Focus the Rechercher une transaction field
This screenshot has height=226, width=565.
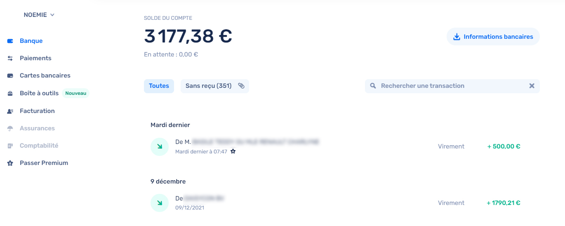452,86
